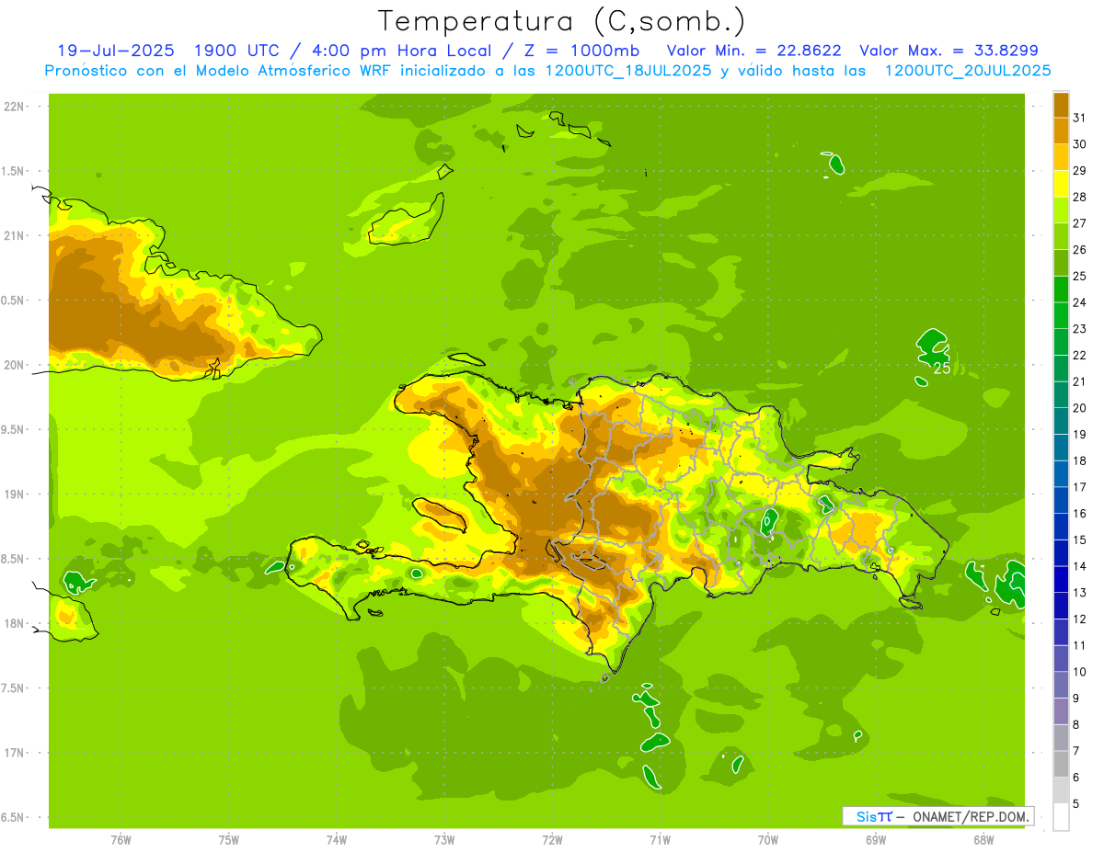Click the "22N" latitude label
The height and width of the screenshot is (852, 1104).
[x=14, y=107]
